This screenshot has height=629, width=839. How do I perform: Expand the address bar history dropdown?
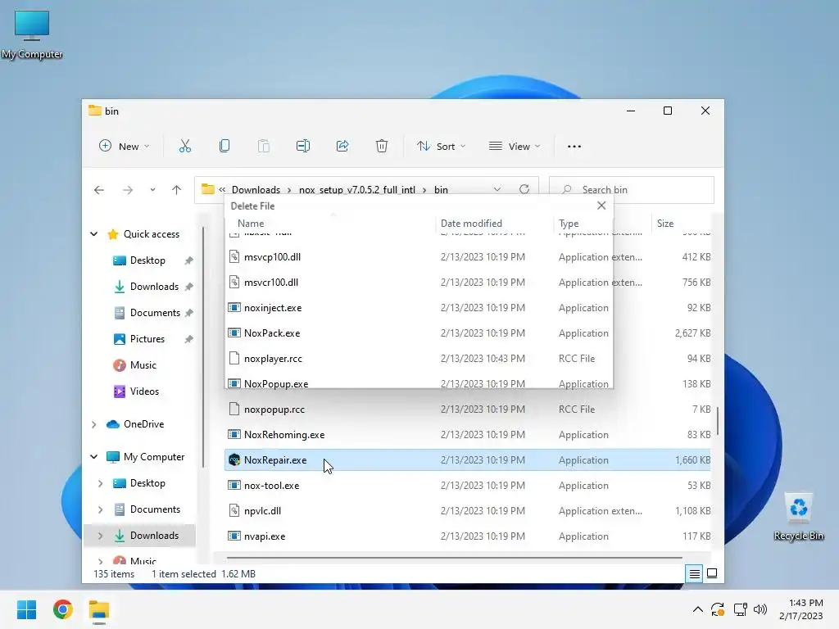pyautogui.click(x=497, y=189)
